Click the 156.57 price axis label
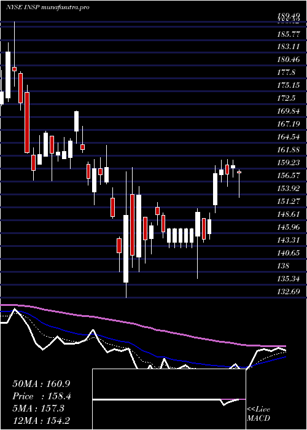This screenshot has width=307, height=430. click(x=289, y=176)
